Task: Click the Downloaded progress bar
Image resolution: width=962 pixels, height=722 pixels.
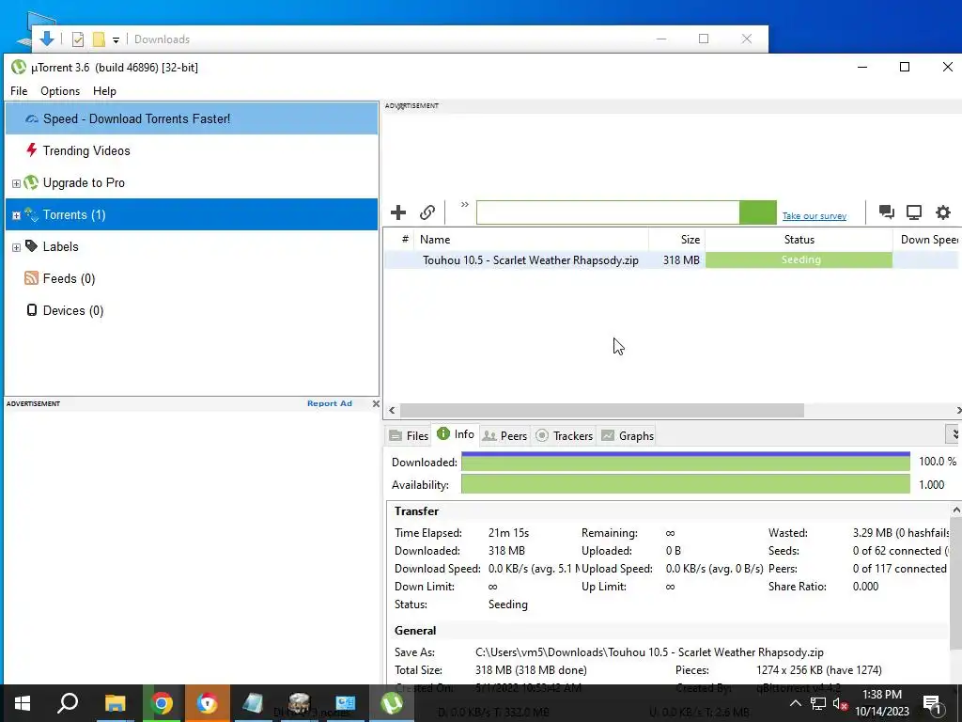Action: [x=685, y=462]
